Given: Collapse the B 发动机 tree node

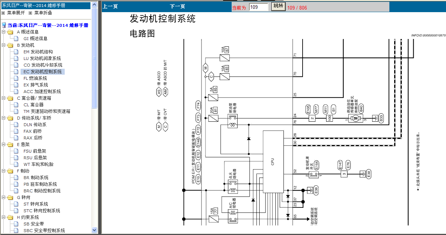Looking at the screenshot, I should click(3, 45).
